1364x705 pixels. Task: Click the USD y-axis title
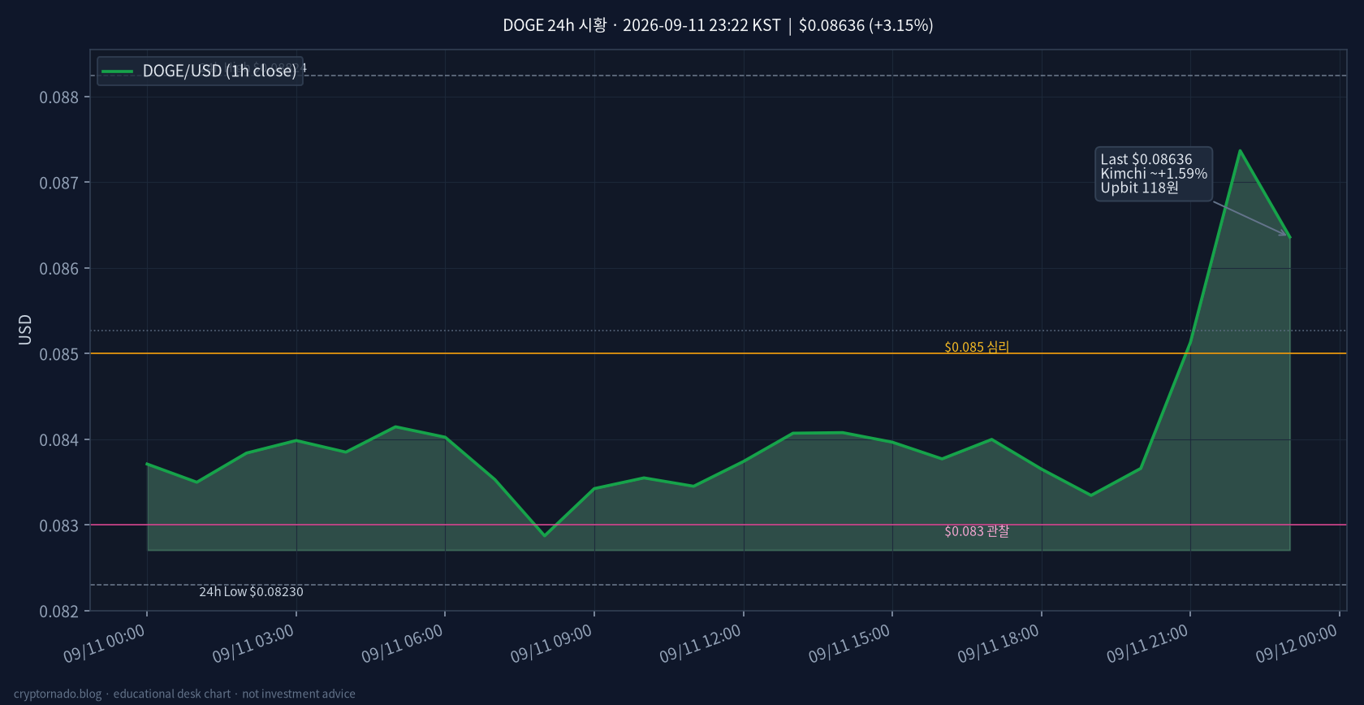(x=25, y=330)
